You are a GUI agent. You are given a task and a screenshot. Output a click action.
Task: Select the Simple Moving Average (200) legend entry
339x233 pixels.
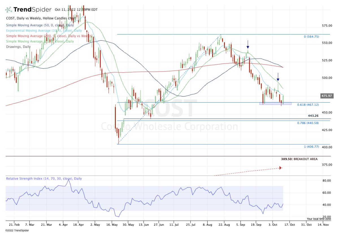pos(49,36)
